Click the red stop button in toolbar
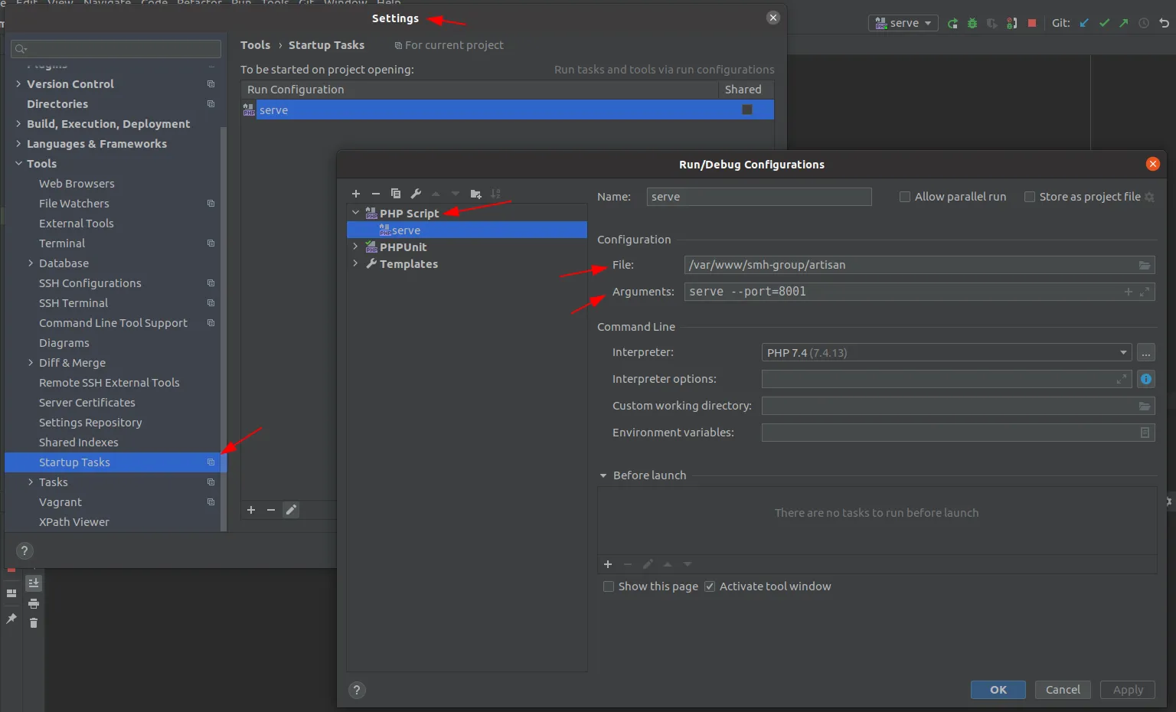1176x712 pixels. click(1031, 23)
